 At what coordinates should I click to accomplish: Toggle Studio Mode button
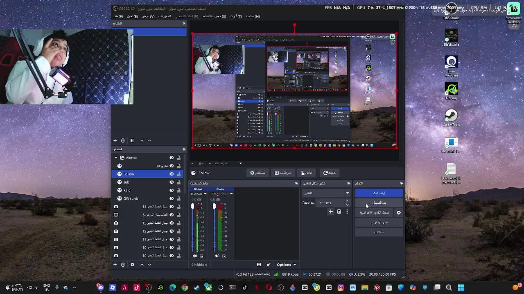click(379, 223)
